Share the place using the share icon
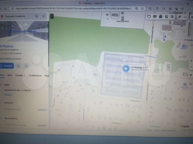Viewport: 193px width, 144px height. click(26, 66)
